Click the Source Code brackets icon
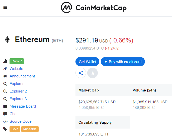 click(x=5, y=121)
